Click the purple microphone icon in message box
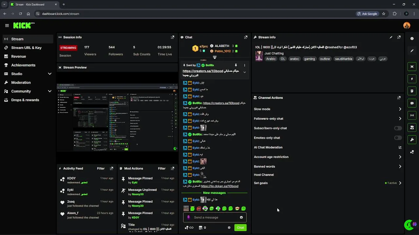Screen dimensions: 419x235 pos(188,217)
